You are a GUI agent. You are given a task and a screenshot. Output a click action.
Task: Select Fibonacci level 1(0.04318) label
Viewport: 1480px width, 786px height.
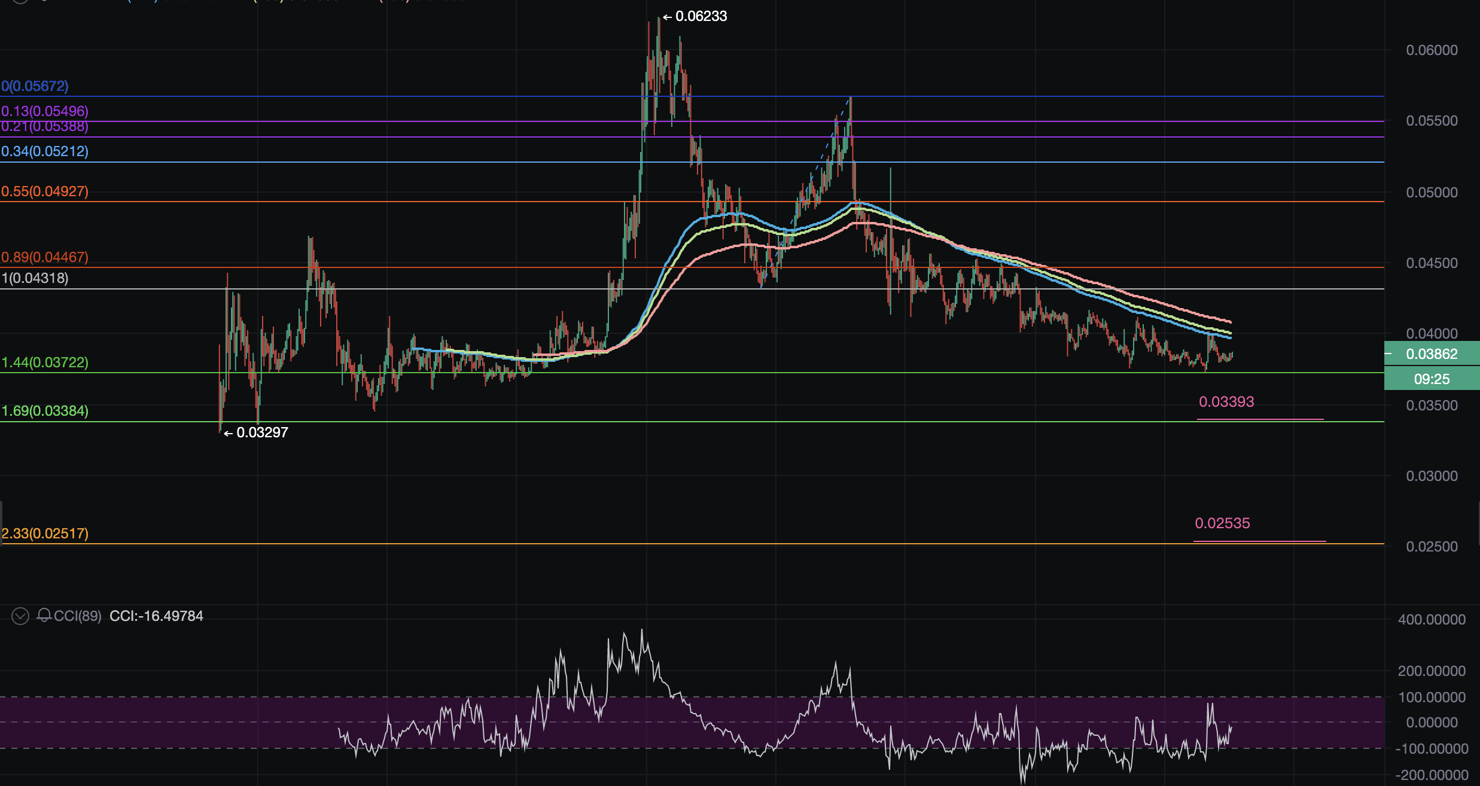click(35, 278)
